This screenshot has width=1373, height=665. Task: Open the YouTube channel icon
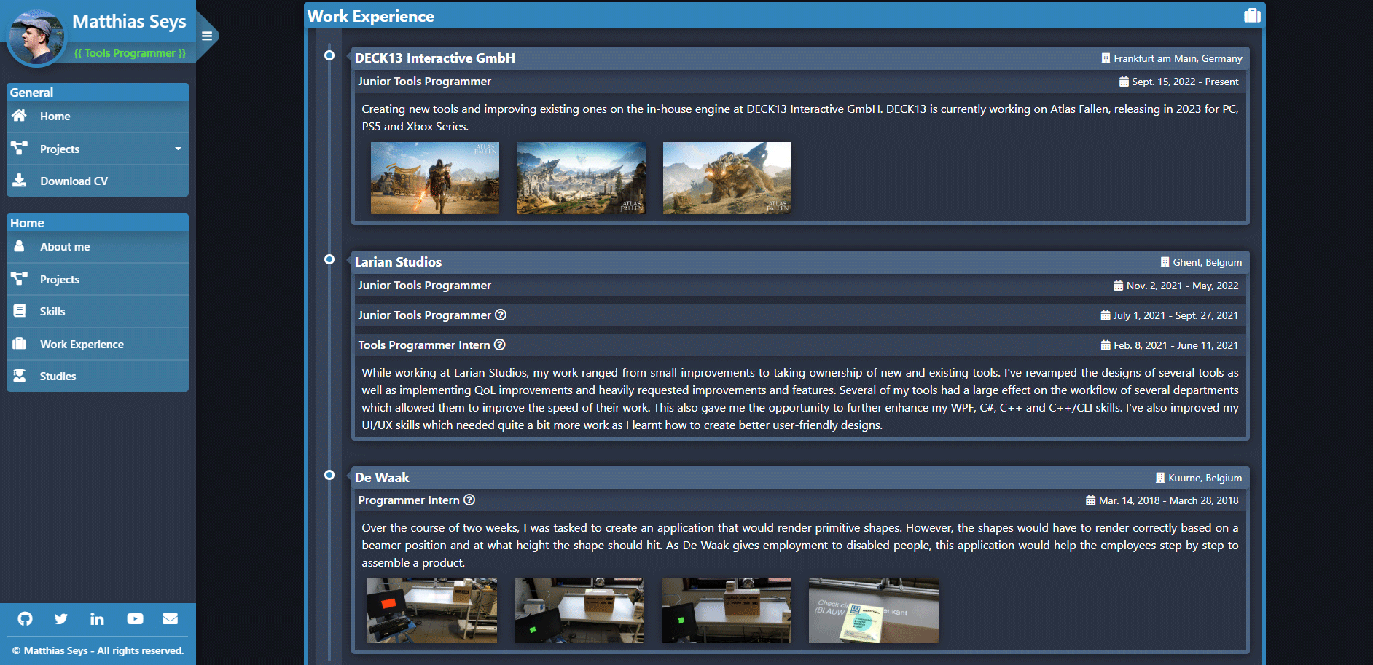[135, 619]
